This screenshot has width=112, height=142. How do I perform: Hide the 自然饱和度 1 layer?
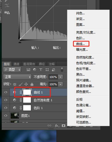click(6, 100)
